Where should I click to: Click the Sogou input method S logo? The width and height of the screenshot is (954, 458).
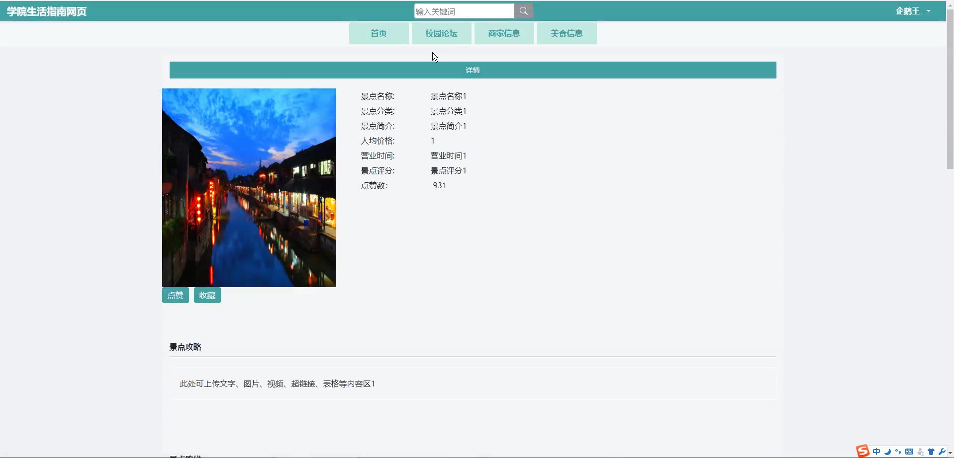862,451
